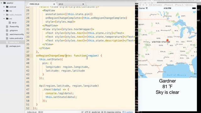Select the node_modules folder label
201x113 pixels.
click(15, 15)
